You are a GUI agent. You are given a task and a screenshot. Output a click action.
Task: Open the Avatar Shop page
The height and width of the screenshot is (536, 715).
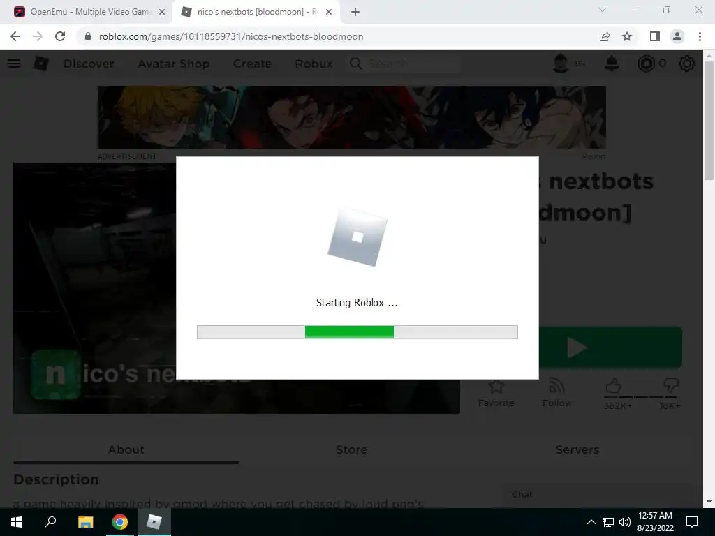coord(174,64)
